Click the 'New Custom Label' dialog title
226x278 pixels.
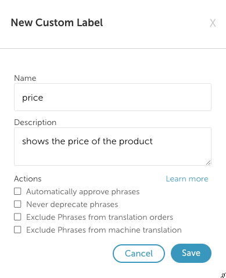click(57, 23)
